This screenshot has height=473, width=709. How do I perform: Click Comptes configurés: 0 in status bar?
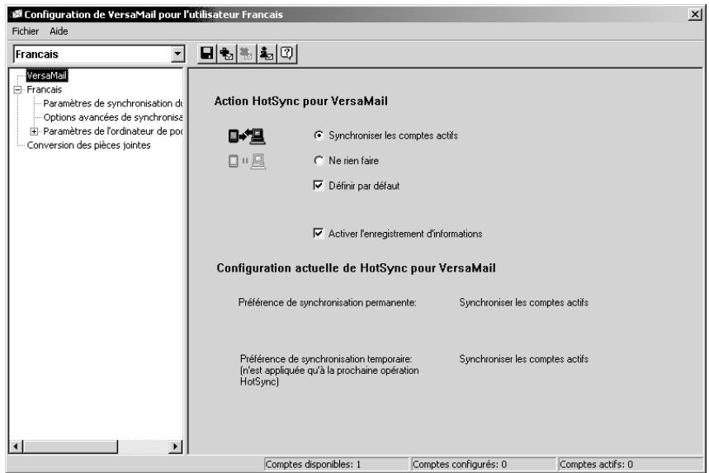[x=483, y=465]
